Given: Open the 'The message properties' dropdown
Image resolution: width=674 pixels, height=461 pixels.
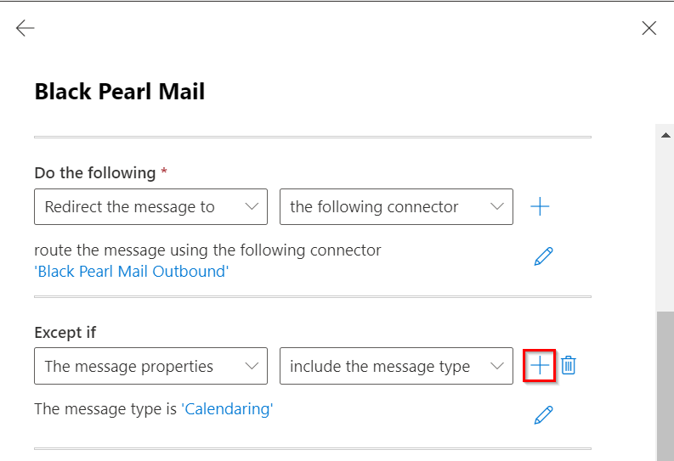Looking at the screenshot, I should pos(150,366).
